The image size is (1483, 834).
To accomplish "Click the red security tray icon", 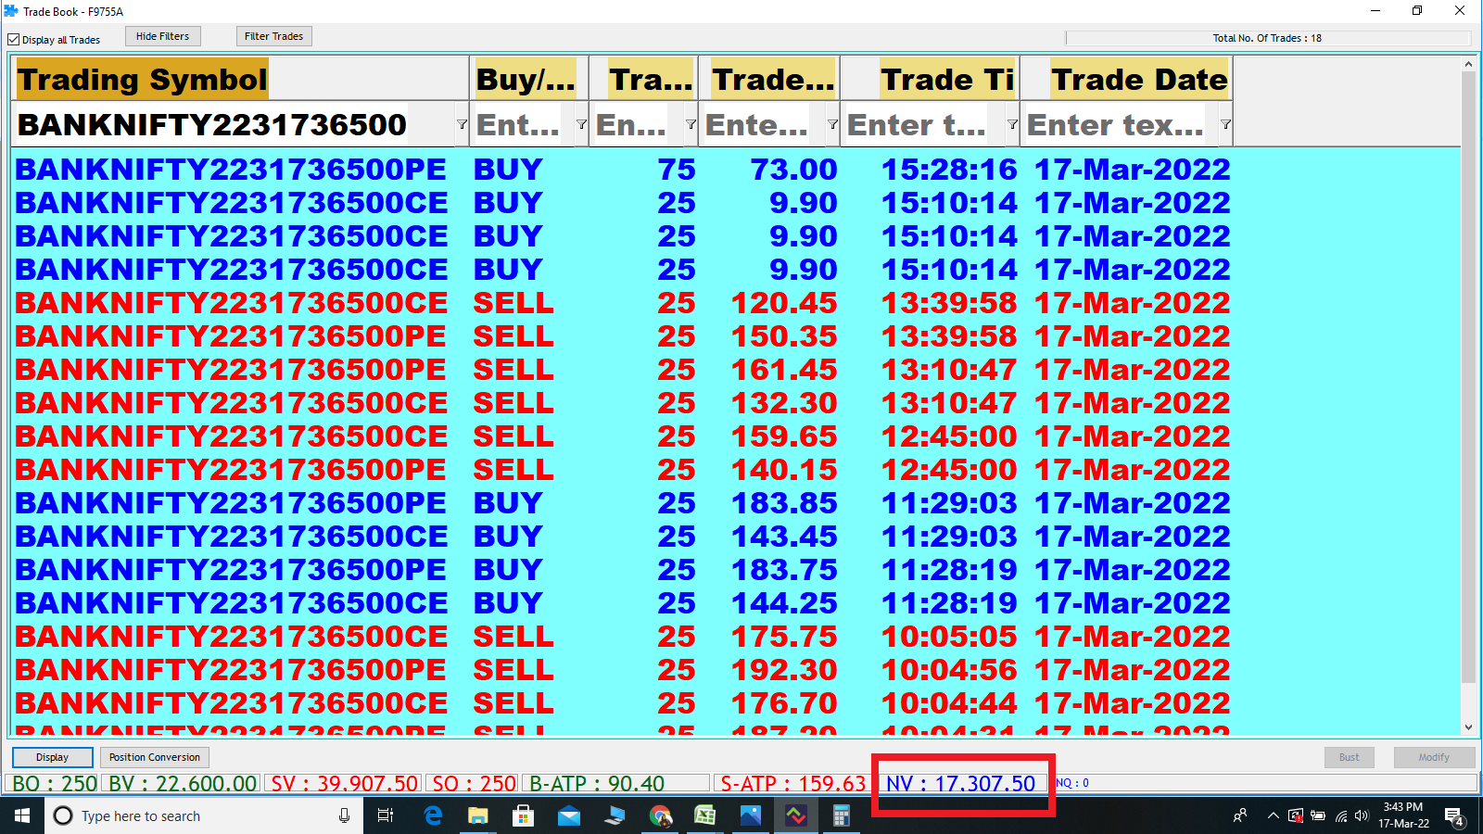I will click(1295, 815).
